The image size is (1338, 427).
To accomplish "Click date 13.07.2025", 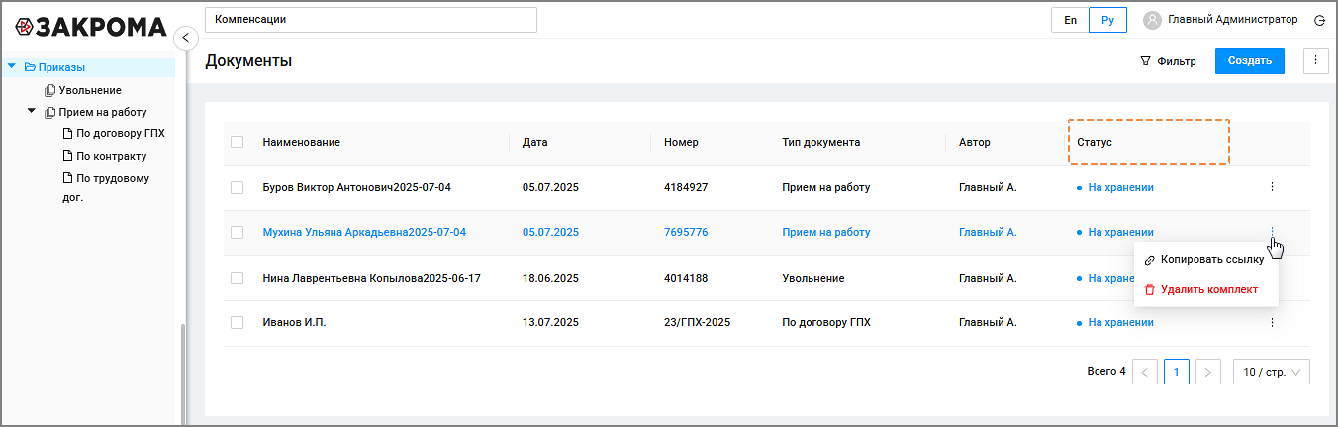I will click(x=550, y=323).
